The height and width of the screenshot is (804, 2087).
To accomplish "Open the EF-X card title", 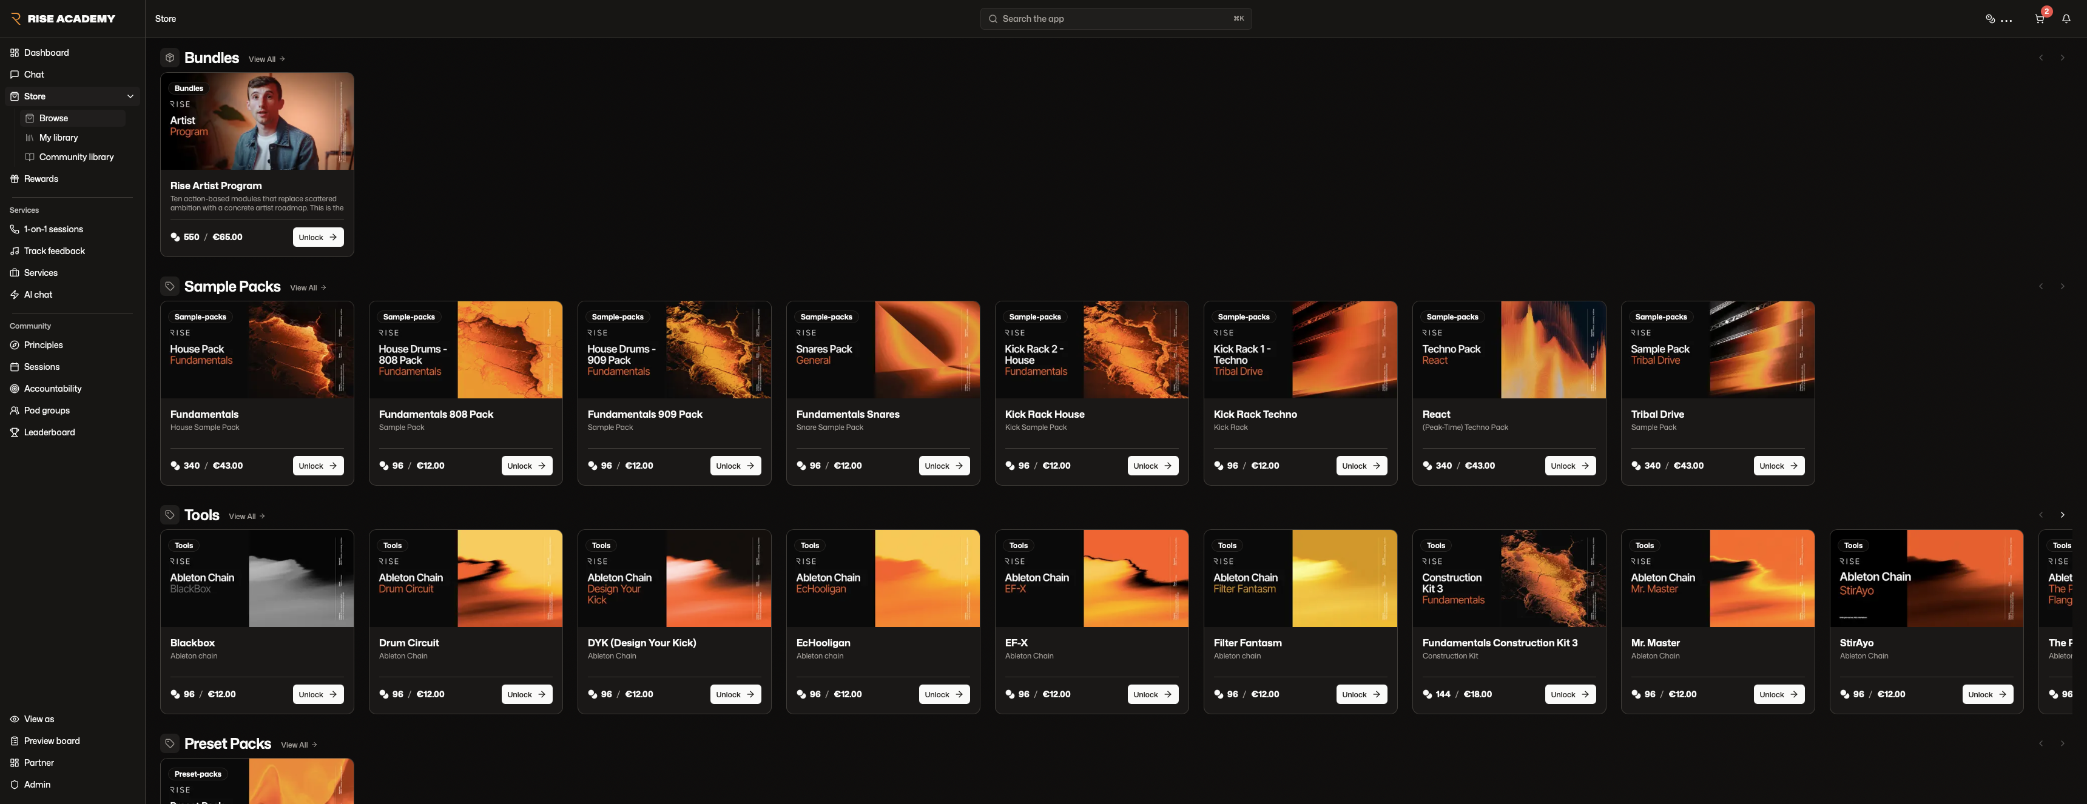I will click(1016, 643).
